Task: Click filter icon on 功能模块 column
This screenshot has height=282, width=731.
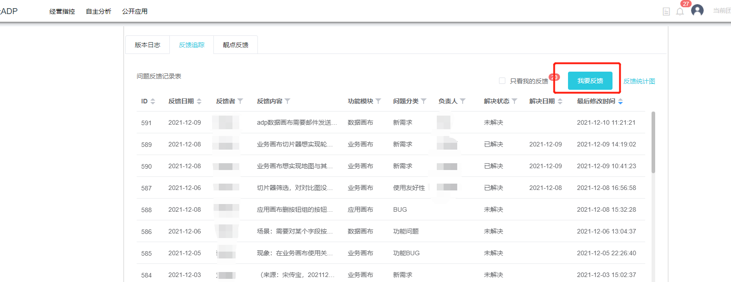Action: (378, 101)
